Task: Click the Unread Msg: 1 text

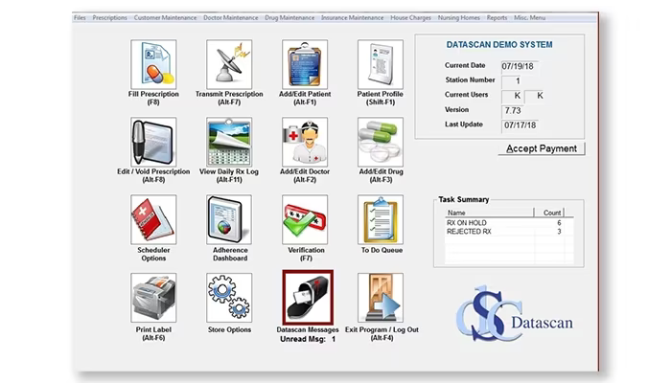Action: click(x=308, y=339)
